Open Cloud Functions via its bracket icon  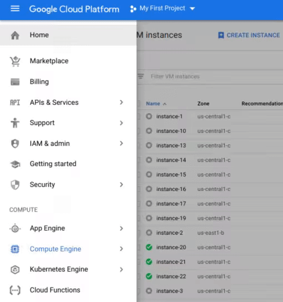(15, 290)
